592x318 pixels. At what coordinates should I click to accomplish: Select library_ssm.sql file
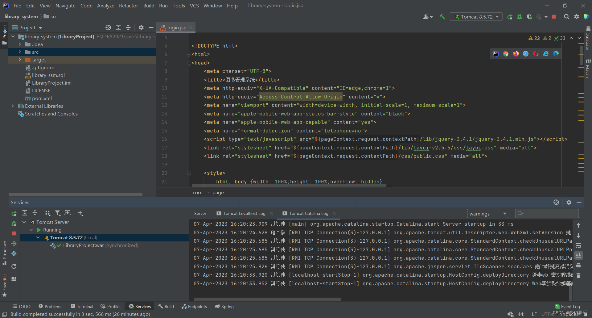point(48,75)
